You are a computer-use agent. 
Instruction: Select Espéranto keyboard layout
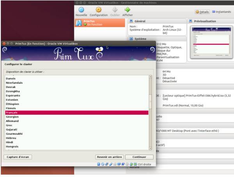tap(77, 95)
